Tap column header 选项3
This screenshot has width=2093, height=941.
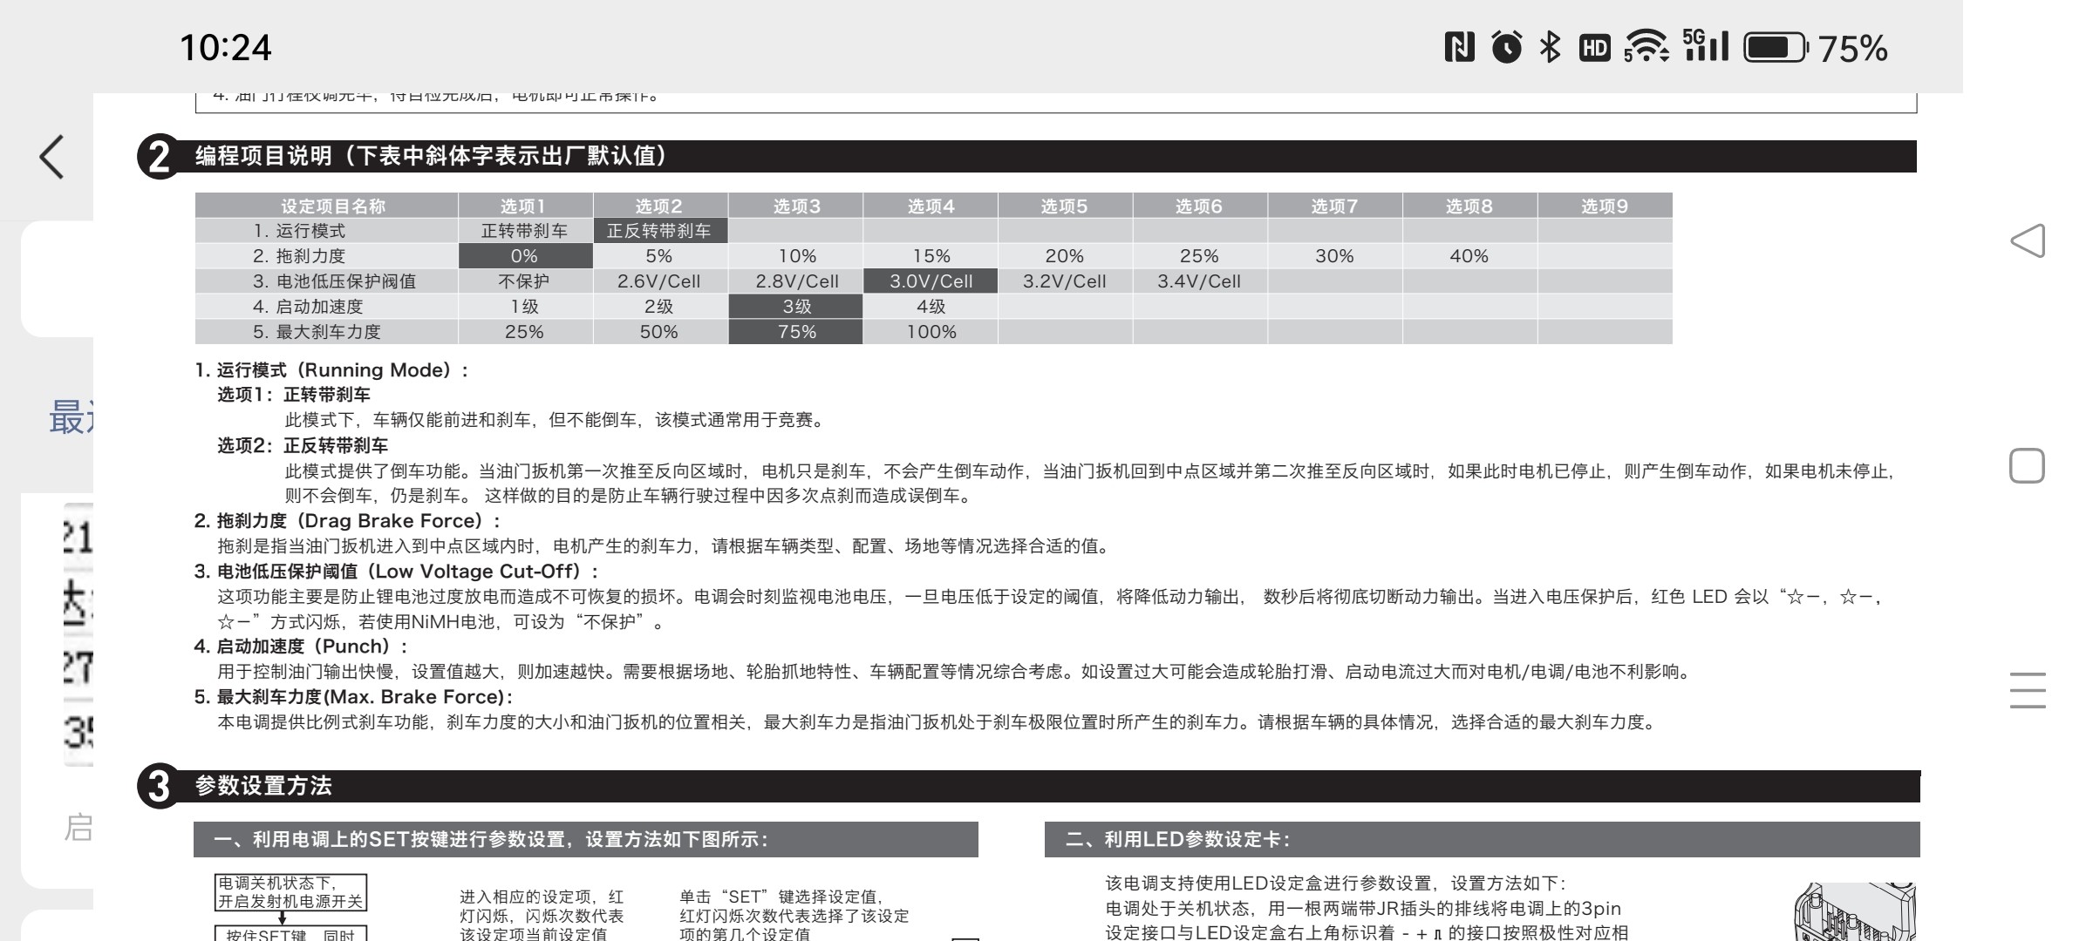(x=795, y=206)
